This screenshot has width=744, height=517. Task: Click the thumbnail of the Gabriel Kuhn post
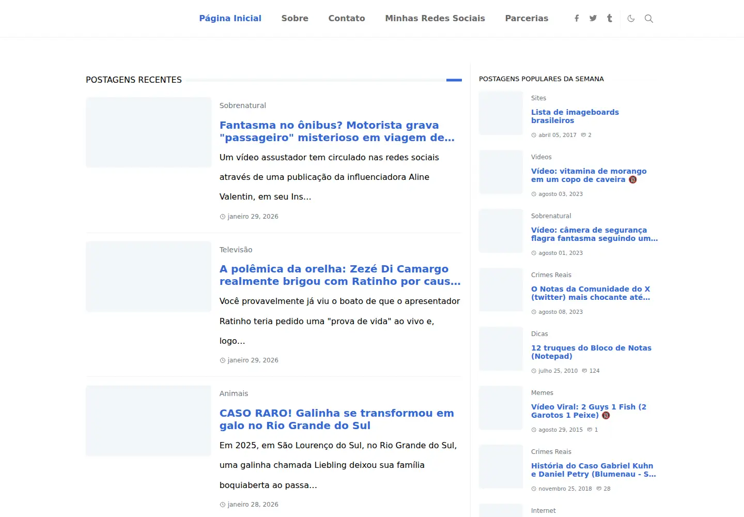501,467
